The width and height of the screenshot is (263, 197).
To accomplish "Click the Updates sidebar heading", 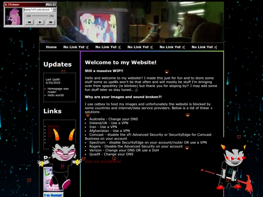I will pyautogui.click(x=57, y=64).
